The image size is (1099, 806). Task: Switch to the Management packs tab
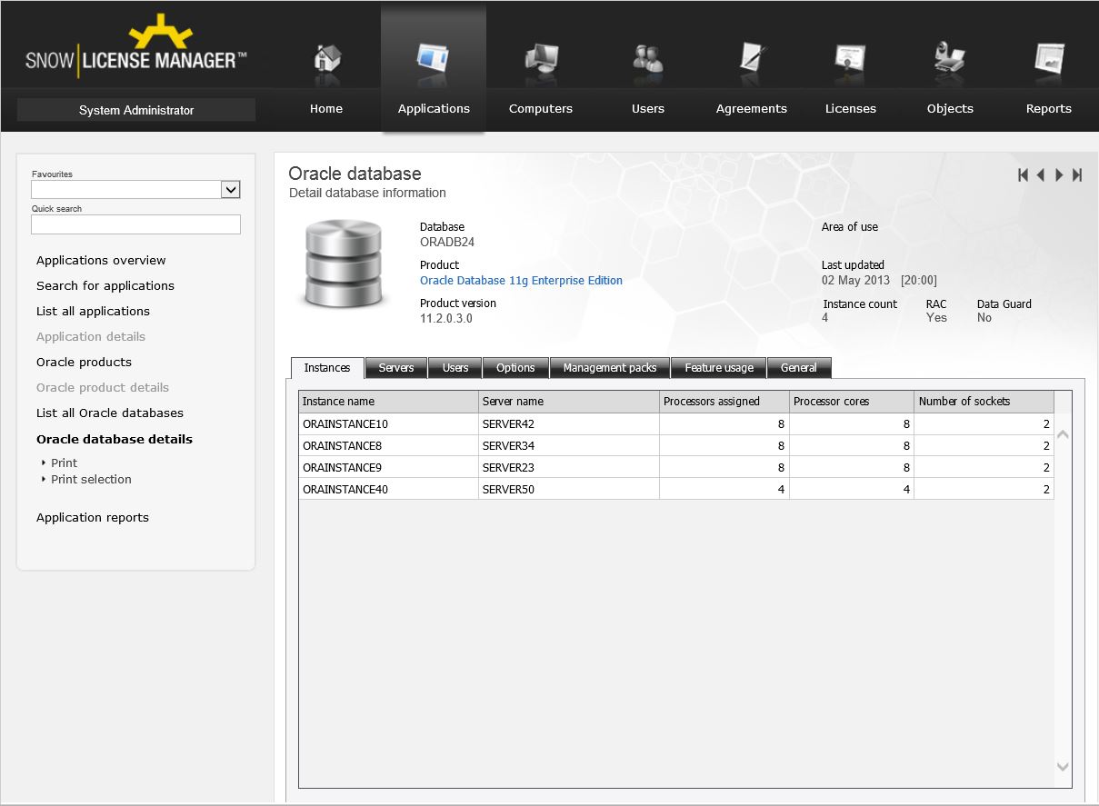(610, 368)
